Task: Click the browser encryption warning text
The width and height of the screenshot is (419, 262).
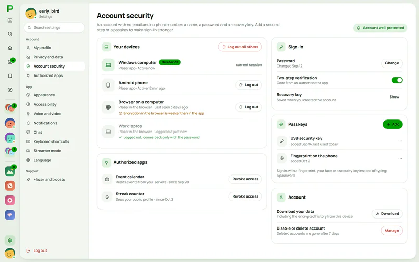Action: 163,113
